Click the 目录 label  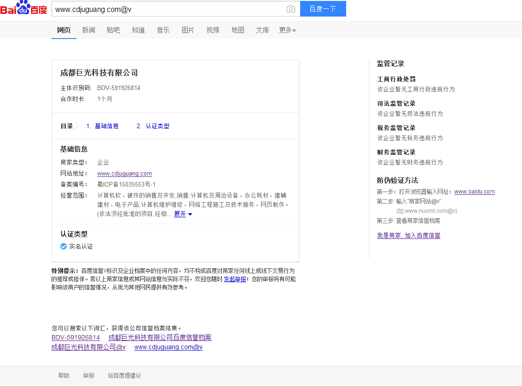tap(67, 126)
